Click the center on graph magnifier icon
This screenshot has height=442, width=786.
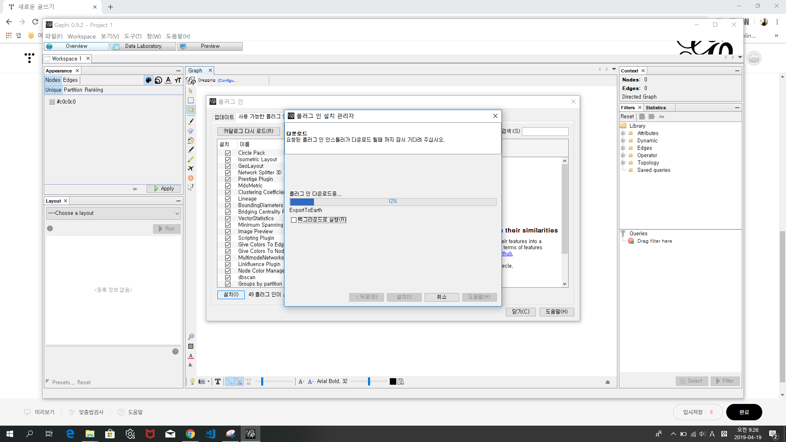point(191,336)
